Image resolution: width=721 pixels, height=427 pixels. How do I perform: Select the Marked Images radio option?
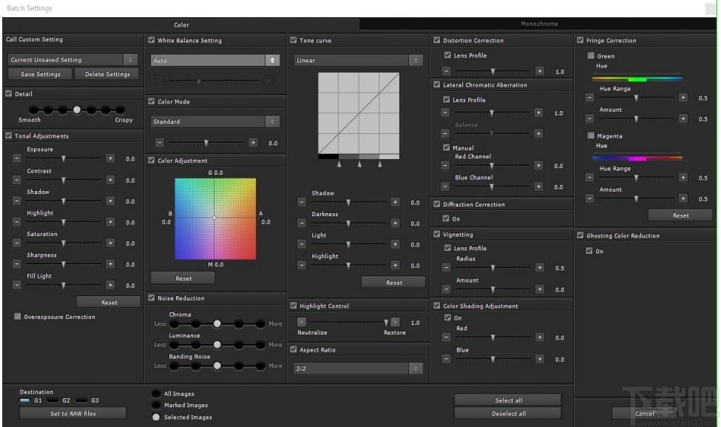click(156, 406)
